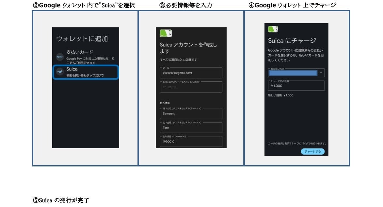Click the Suica アカウントを作成します heading

click(x=189, y=48)
